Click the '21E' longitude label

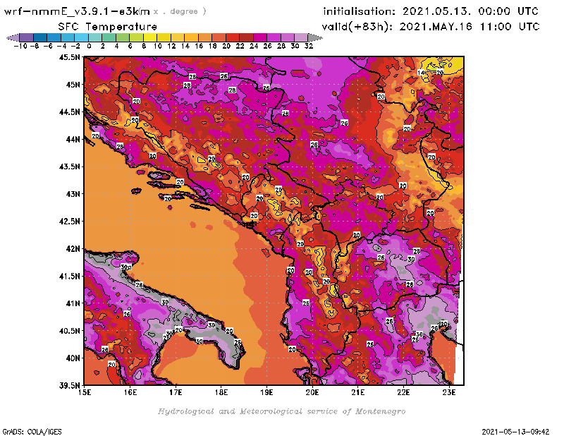point(358,392)
